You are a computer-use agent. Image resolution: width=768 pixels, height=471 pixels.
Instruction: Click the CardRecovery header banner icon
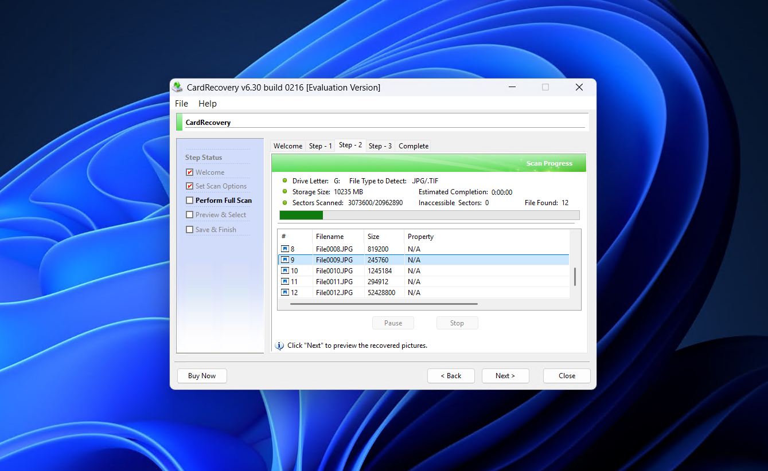coord(178,121)
